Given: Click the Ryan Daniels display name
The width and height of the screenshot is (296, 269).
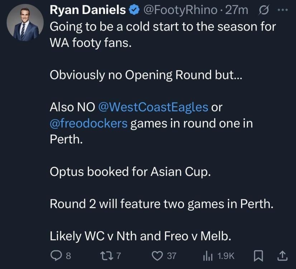Looking at the screenshot, I should 87,11.
